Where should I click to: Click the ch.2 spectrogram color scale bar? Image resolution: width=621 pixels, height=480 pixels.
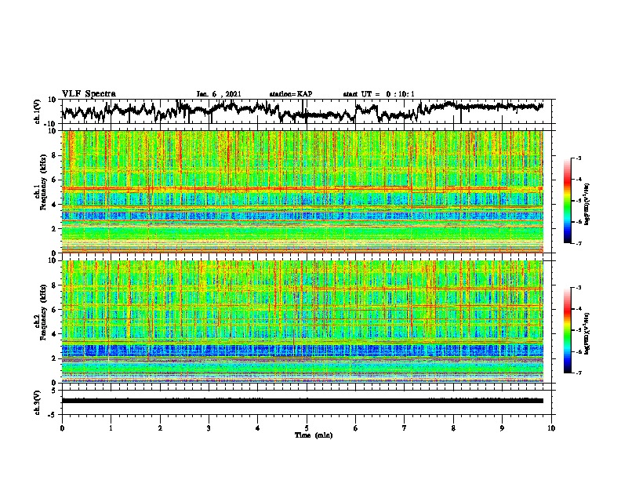(x=567, y=330)
